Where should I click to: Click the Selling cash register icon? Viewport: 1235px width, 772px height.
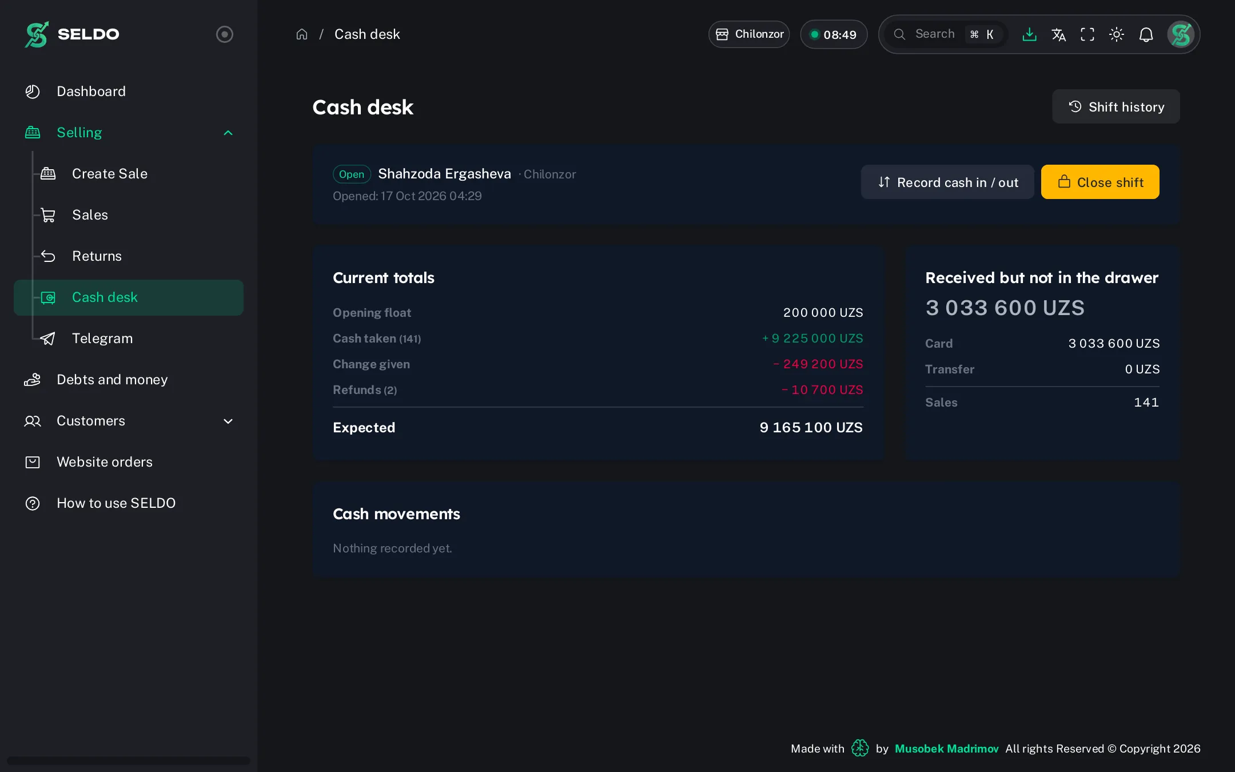(x=33, y=133)
